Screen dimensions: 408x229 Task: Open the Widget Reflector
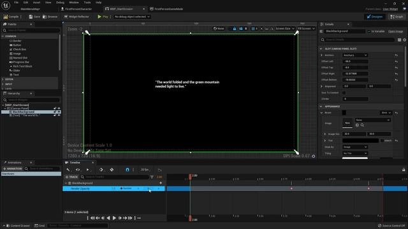[76, 17]
